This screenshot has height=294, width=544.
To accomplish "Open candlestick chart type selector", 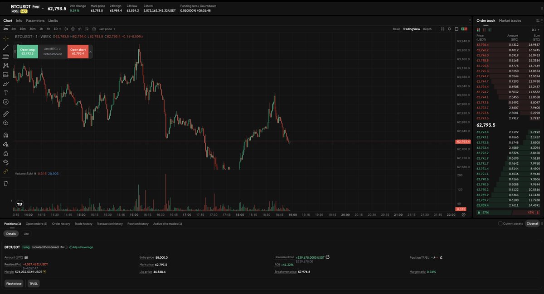I will coord(66,29).
